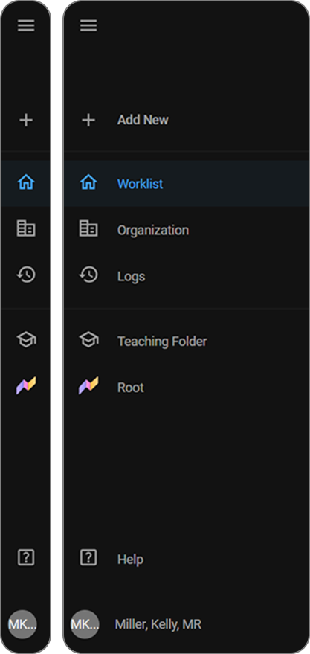The height and width of the screenshot is (654, 310).
Task: Select the Root menu item
Action: [187, 388]
